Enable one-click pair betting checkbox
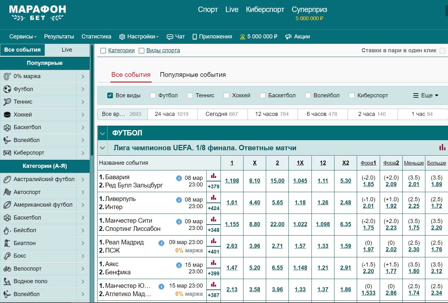This screenshot has width=448, height=303. 442,51
